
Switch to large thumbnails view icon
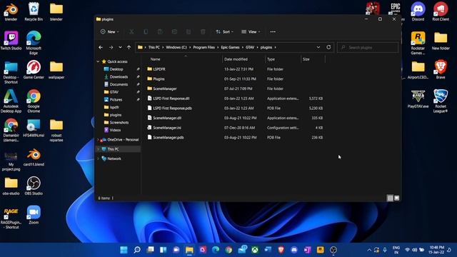point(397,198)
